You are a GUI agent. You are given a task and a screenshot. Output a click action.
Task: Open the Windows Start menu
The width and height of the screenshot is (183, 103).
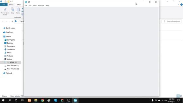point(3,100)
